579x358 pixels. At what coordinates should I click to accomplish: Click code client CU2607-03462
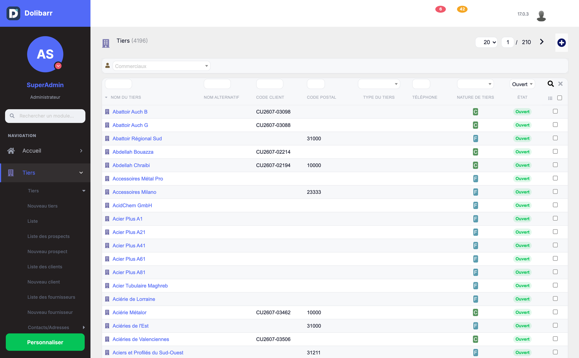(x=273, y=313)
